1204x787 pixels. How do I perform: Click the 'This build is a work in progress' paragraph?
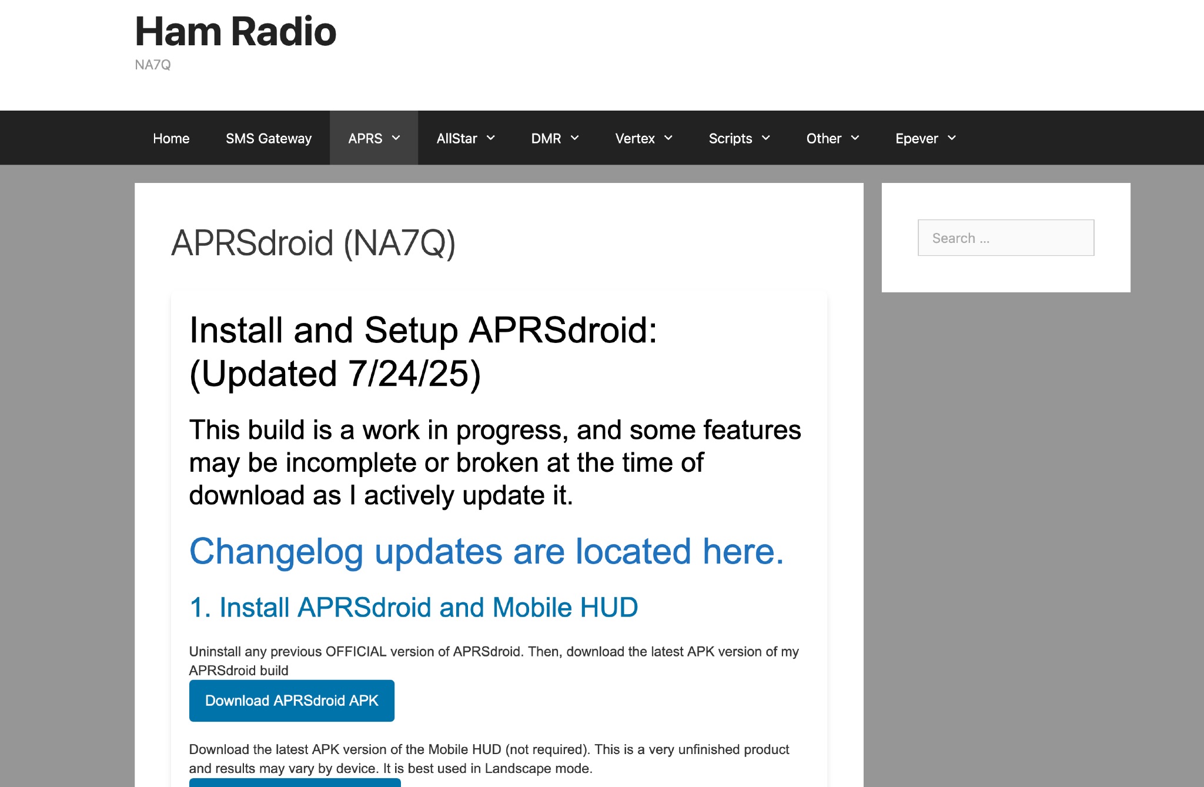click(x=495, y=462)
